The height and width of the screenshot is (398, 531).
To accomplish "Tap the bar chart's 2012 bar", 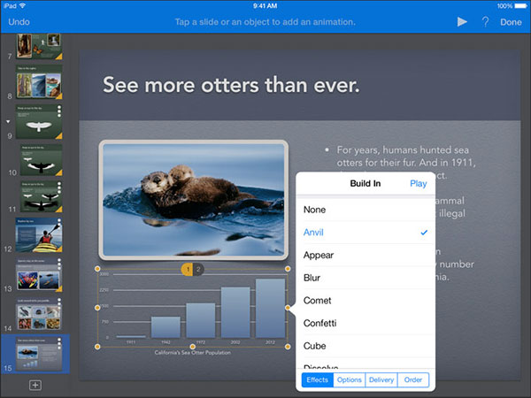I will click(270, 309).
